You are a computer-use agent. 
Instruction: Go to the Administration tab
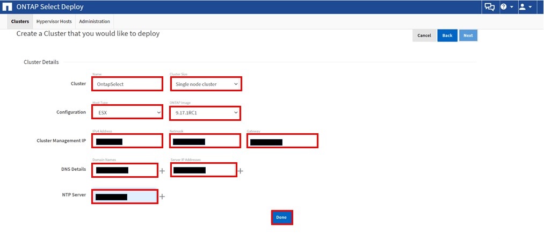pos(95,21)
